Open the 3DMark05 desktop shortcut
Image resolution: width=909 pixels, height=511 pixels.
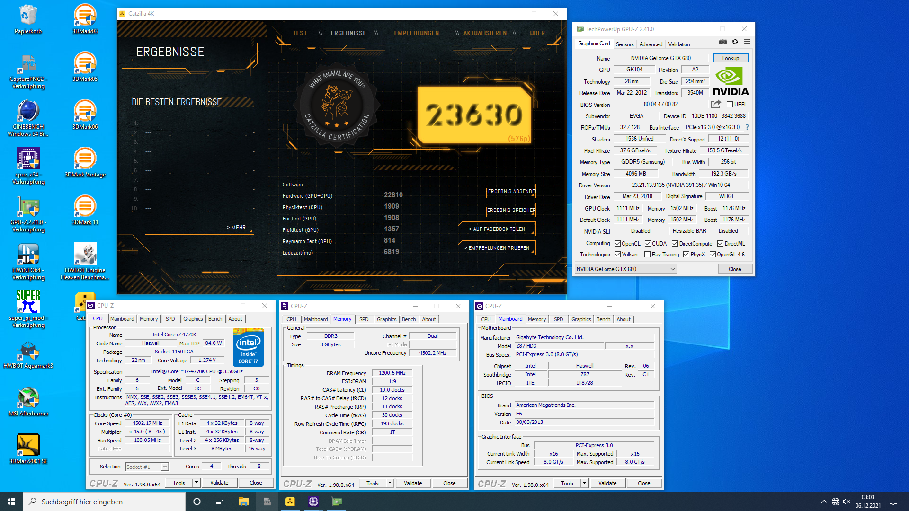click(x=85, y=67)
